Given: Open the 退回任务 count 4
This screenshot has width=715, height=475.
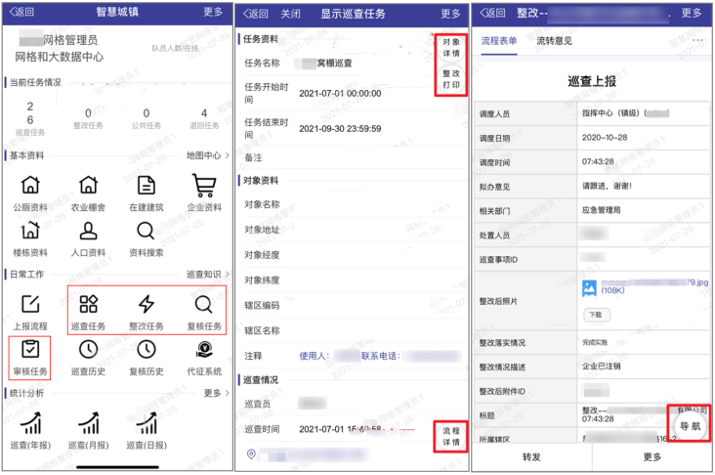Looking at the screenshot, I should coord(204,113).
